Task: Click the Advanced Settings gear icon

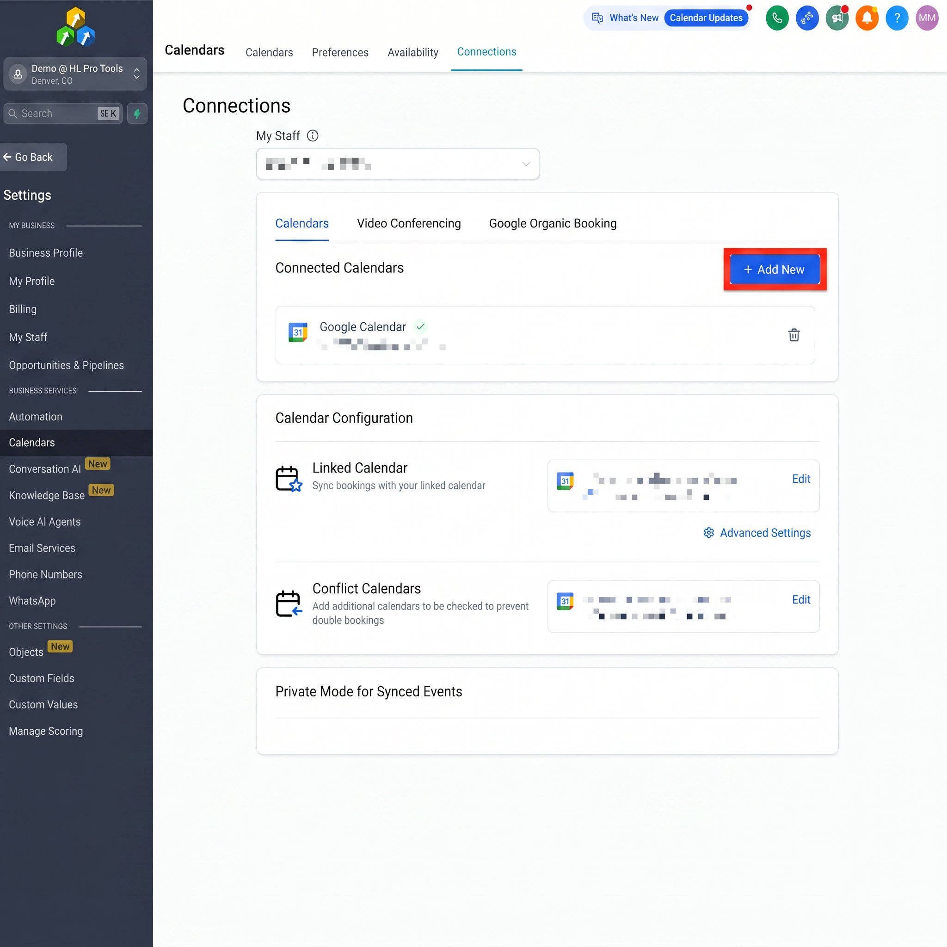Action: (x=708, y=532)
